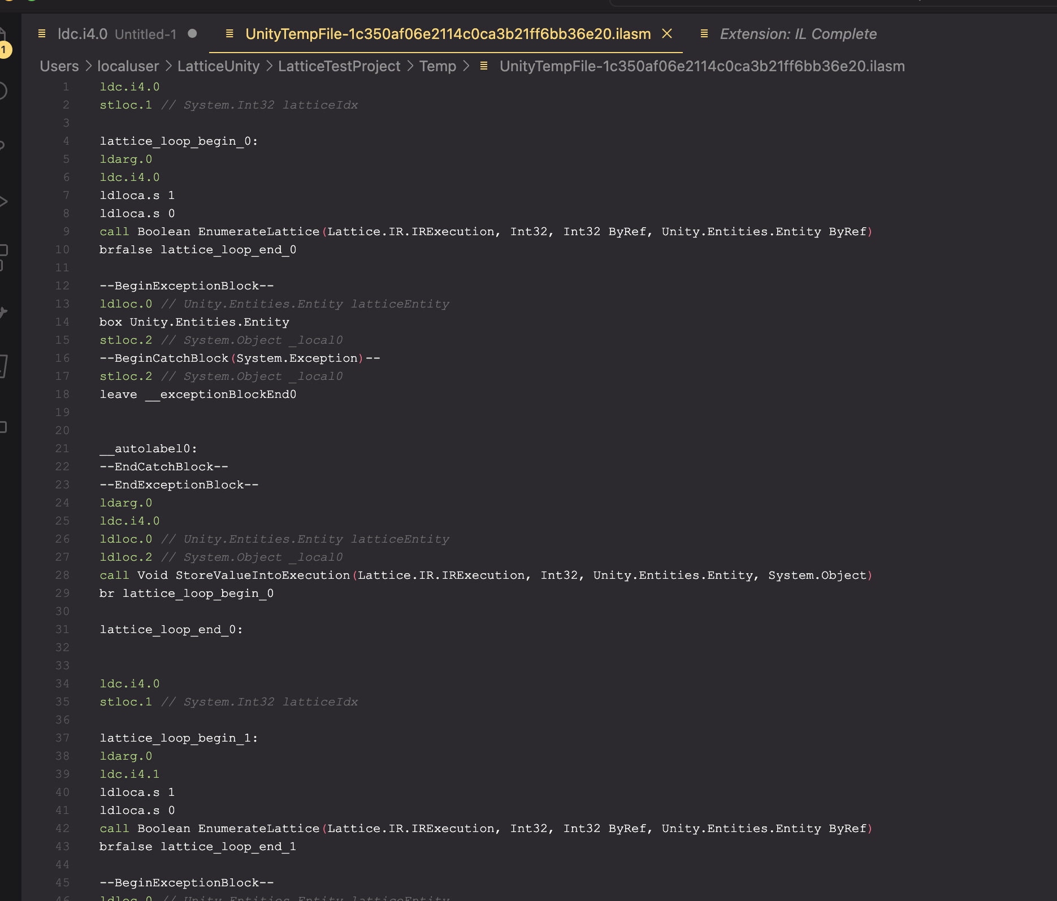
Task: Click the unsaved dot on Untitled-1 tab
Action: point(192,34)
